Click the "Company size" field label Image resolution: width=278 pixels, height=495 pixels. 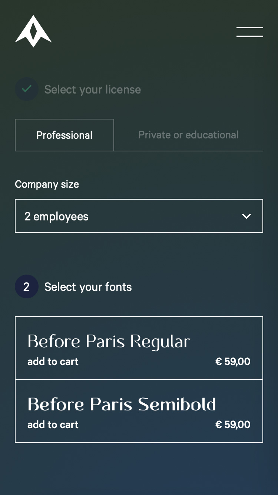coord(47,184)
